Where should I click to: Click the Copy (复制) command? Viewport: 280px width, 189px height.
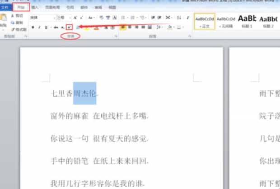(x=17, y=22)
